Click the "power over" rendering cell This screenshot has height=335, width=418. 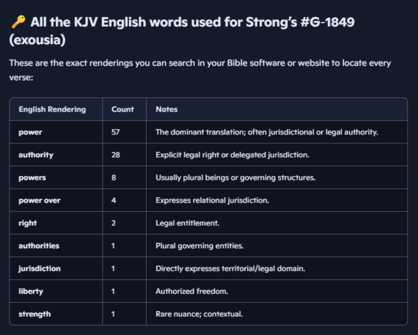pyautogui.click(x=39, y=200)
